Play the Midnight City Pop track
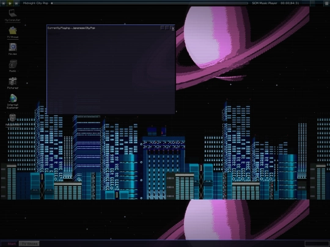The width and height of the screenshot is (330, 247). tap(10, 3)
